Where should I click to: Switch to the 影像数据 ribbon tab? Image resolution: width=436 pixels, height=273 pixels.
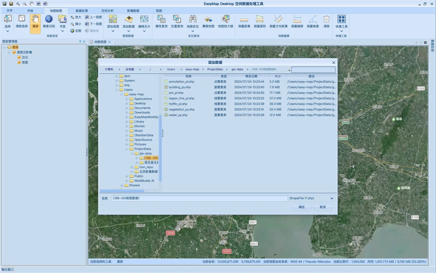point(133,11)
